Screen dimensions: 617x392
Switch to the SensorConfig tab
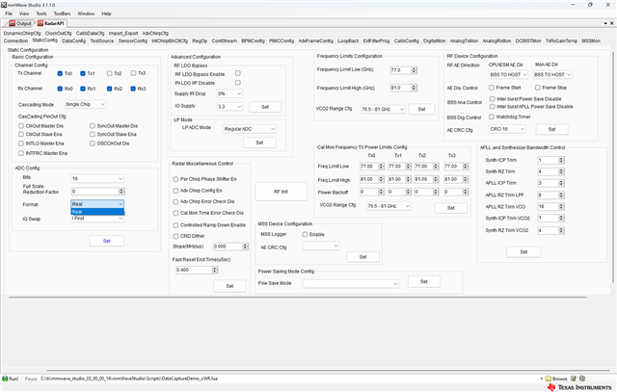(x=133, y=40)
